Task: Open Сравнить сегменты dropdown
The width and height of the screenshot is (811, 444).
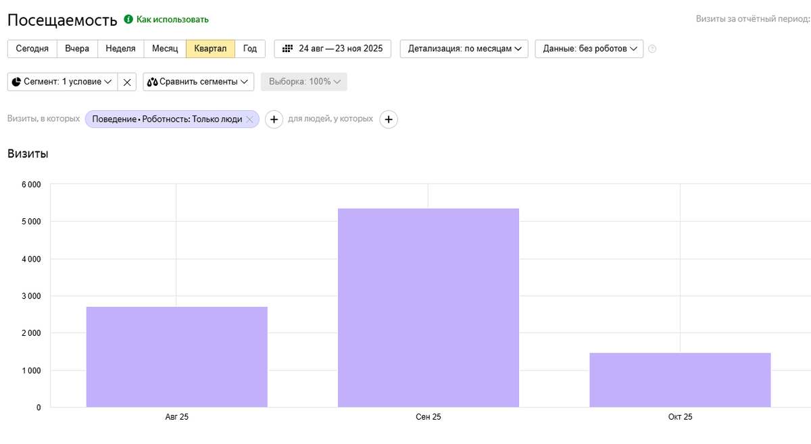Action: tap(198, 82)
